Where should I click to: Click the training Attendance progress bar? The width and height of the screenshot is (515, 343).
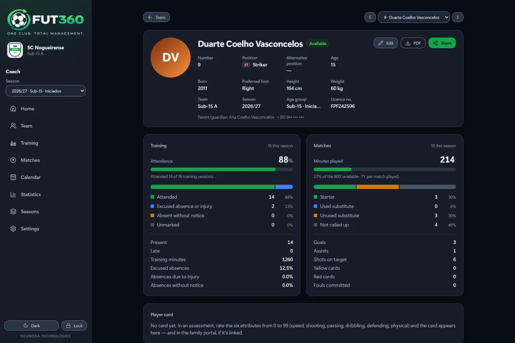tap(222, 169)
